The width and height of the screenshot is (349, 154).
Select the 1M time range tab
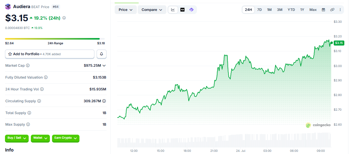click(x=269, y=10)
